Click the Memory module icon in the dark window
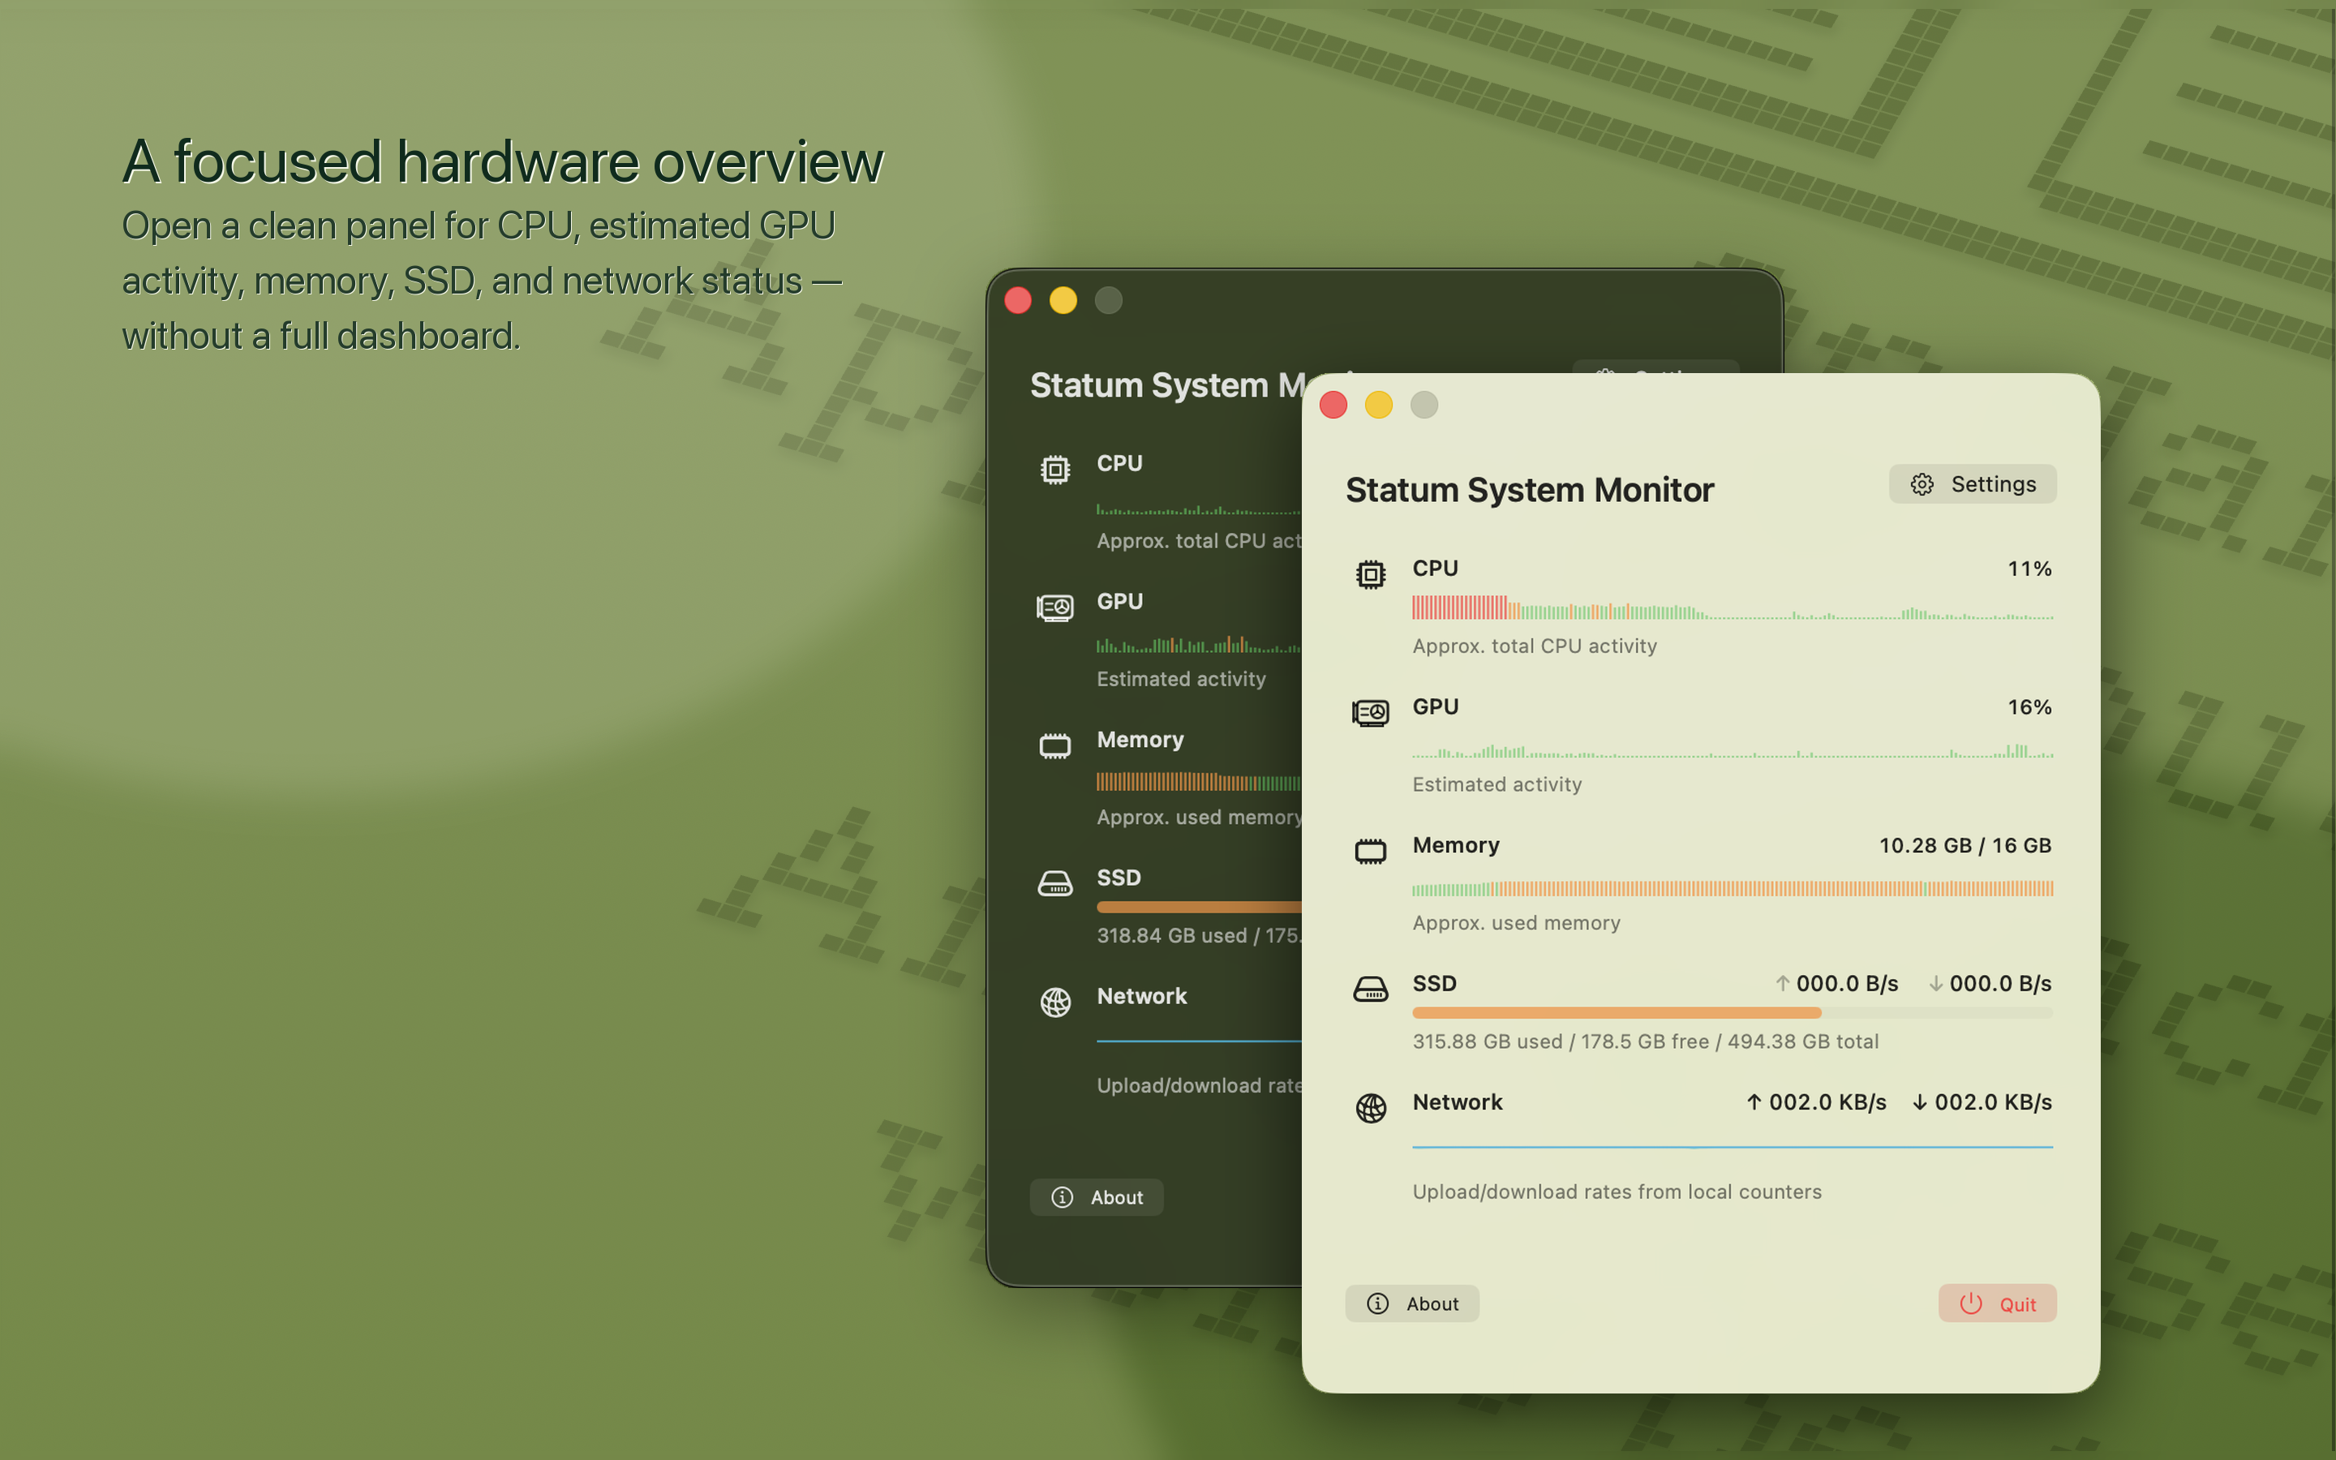Viewport: 2336px width, 1460px height. 1055,745
